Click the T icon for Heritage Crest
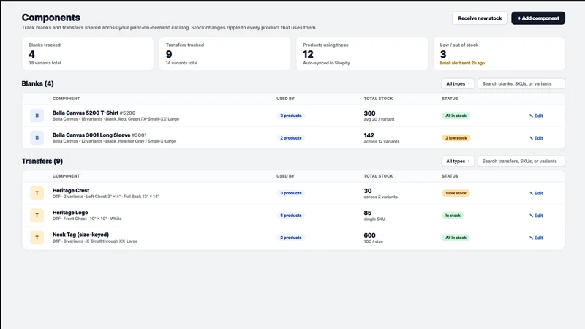Viewport: 585px width, 329px height. 37,193
